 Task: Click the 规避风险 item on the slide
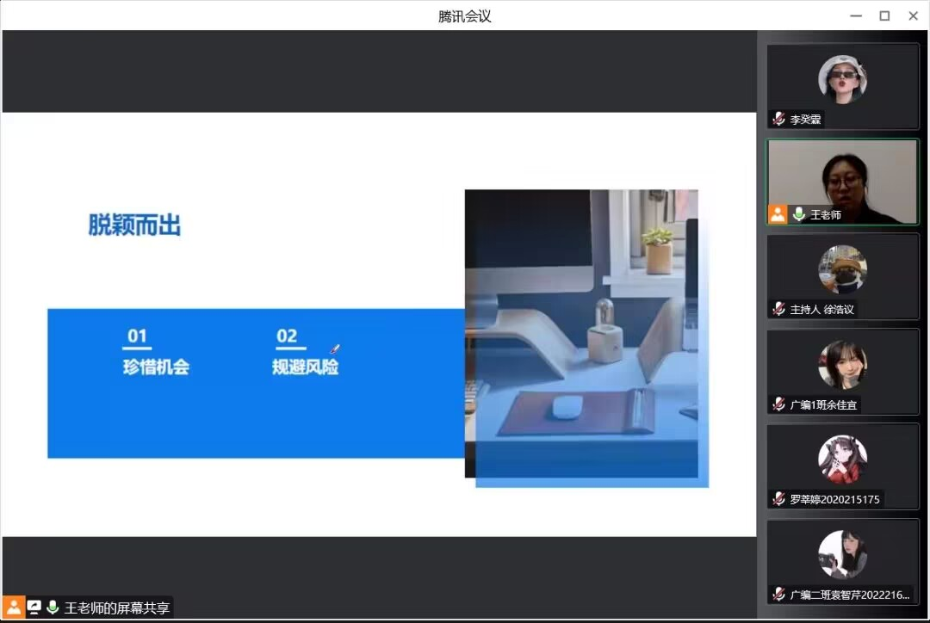[305, 367]
